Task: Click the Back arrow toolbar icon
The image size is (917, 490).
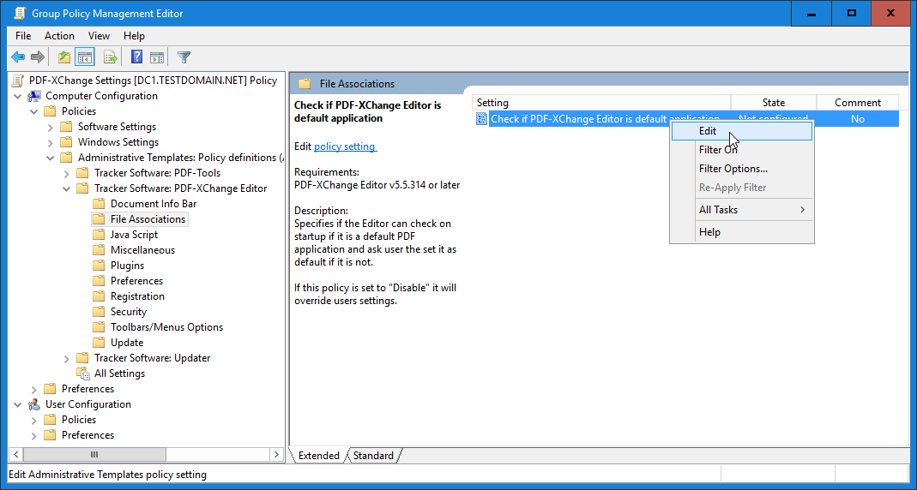Action: tap(18, 57)
